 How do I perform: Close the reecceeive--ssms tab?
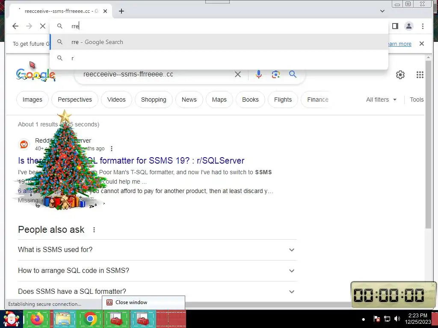pyautogui.click(x=105, y=11)
